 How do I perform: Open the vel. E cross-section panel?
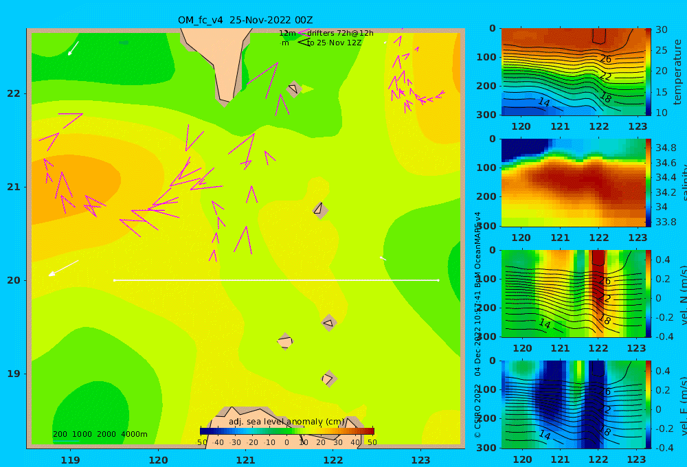(573, 405)
